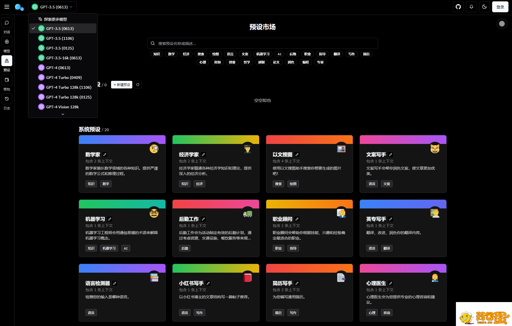Open the notifications bell icon
This screenshot has height=326, width=512.
pos(471,7)
